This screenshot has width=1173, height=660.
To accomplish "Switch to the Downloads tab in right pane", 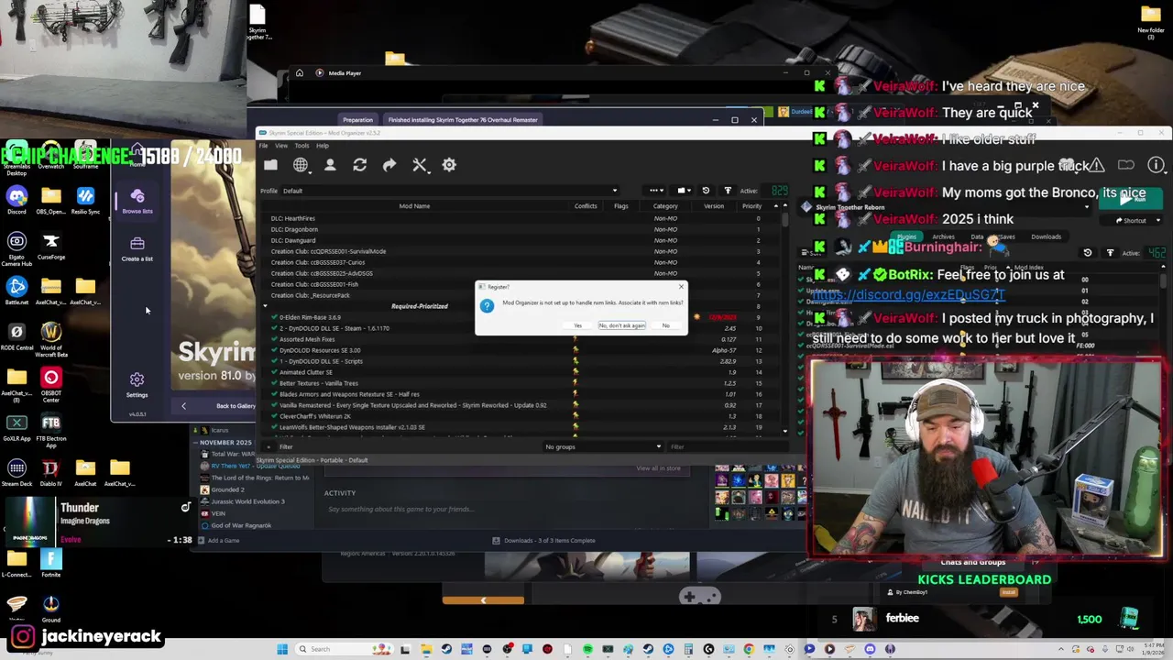I will click(1046, 236).
